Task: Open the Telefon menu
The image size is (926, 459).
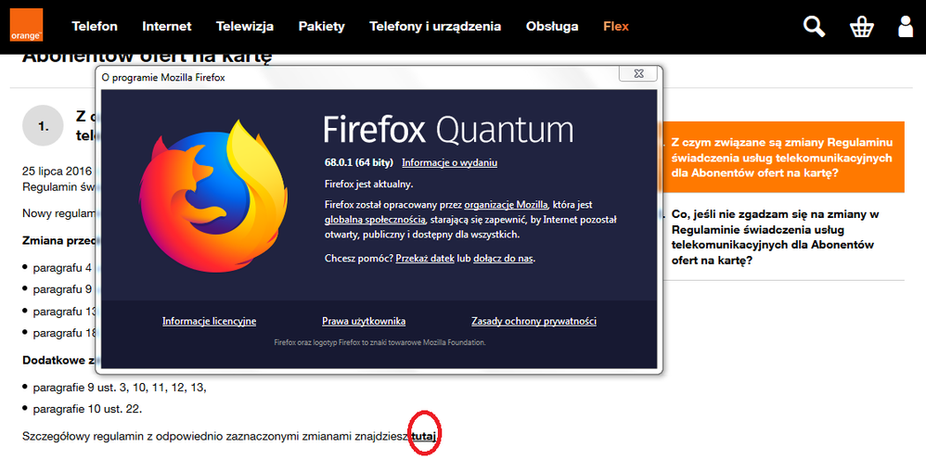Action: (95, 27)
